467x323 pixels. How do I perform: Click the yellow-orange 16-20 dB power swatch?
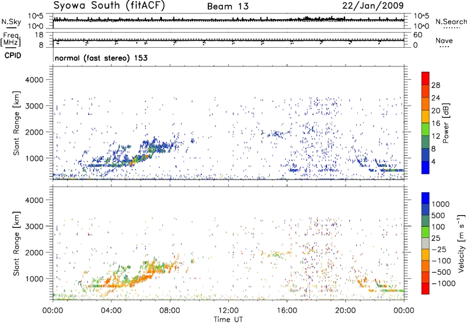pos(426,117)
